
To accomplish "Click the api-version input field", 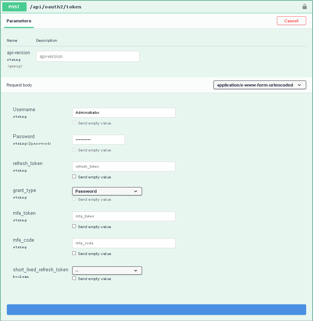I will (x=88, y=56).
